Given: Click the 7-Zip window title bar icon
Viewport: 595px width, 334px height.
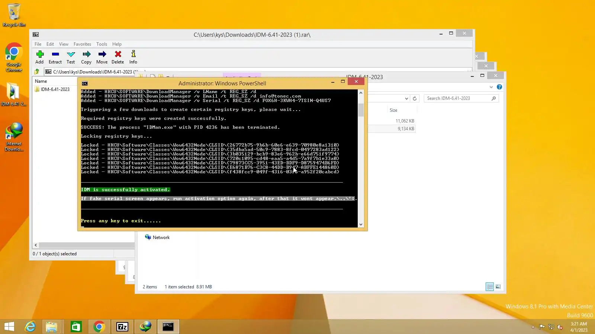Looking at the screenshot, I should [36, 35].
